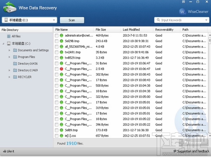Expand the RECYCLER folder
The height and width of the screenshot is (158, 211).
click(x=9, y=77)
